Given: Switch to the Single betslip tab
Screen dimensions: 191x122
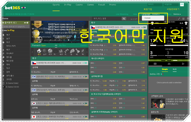Looking at the screenshot, I should tap(165, 69).
